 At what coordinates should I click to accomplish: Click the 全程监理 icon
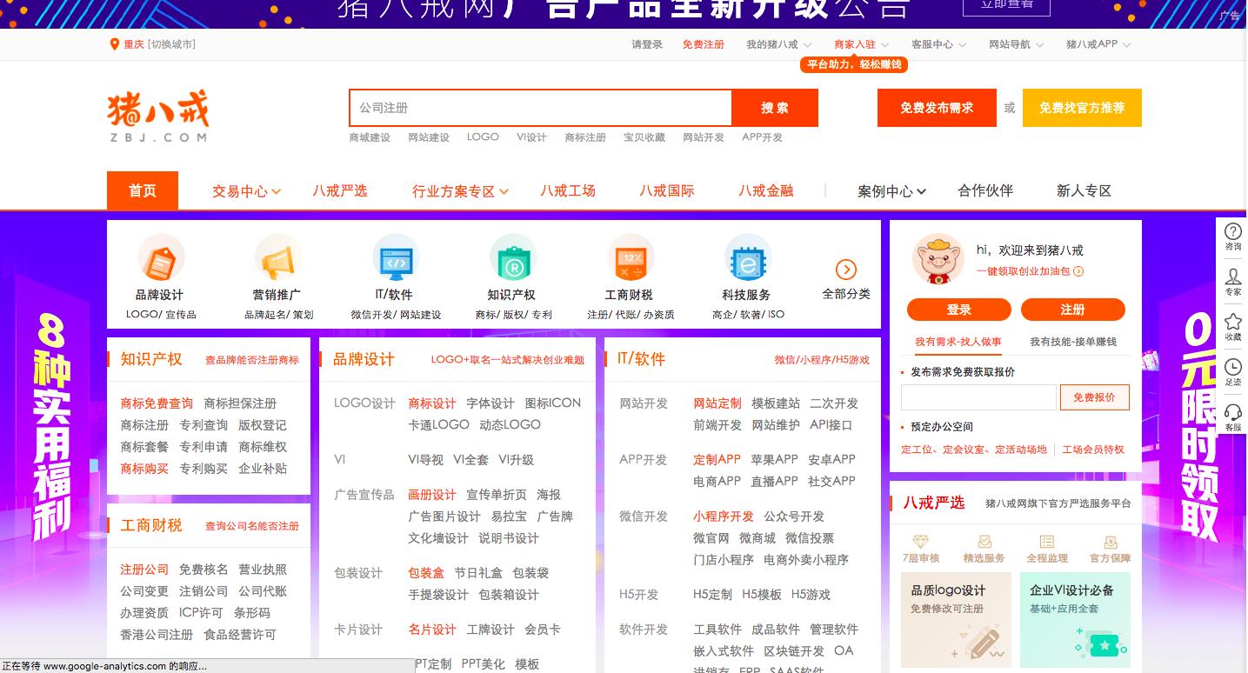(x=1047, y=542)
